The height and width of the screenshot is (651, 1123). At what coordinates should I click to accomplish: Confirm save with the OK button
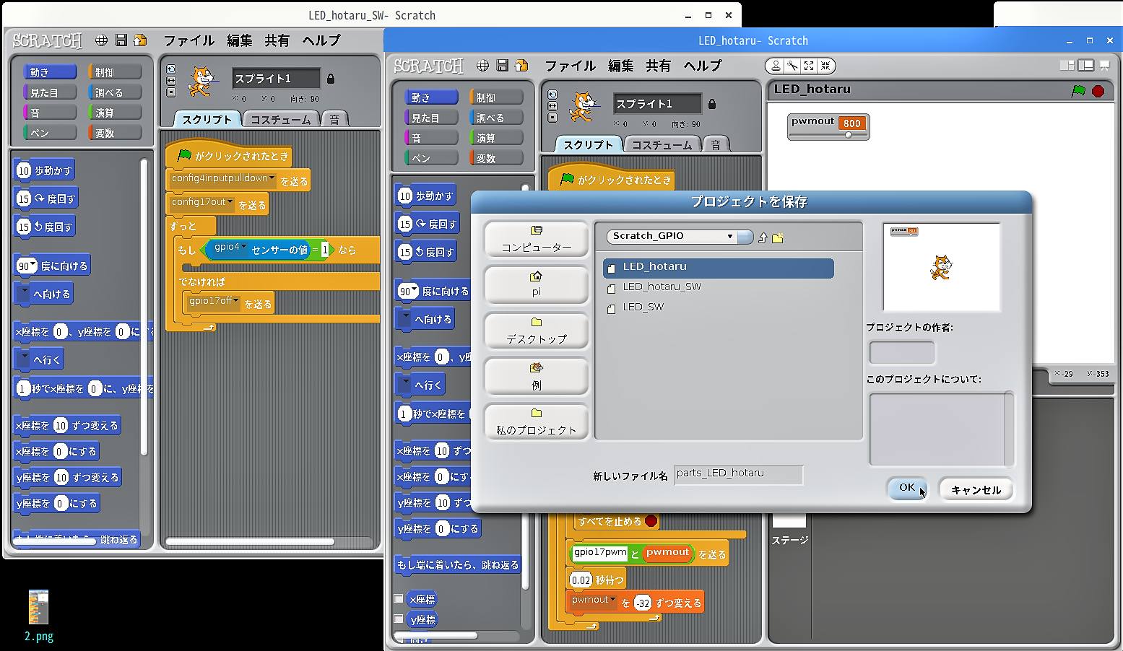[907, 488]
